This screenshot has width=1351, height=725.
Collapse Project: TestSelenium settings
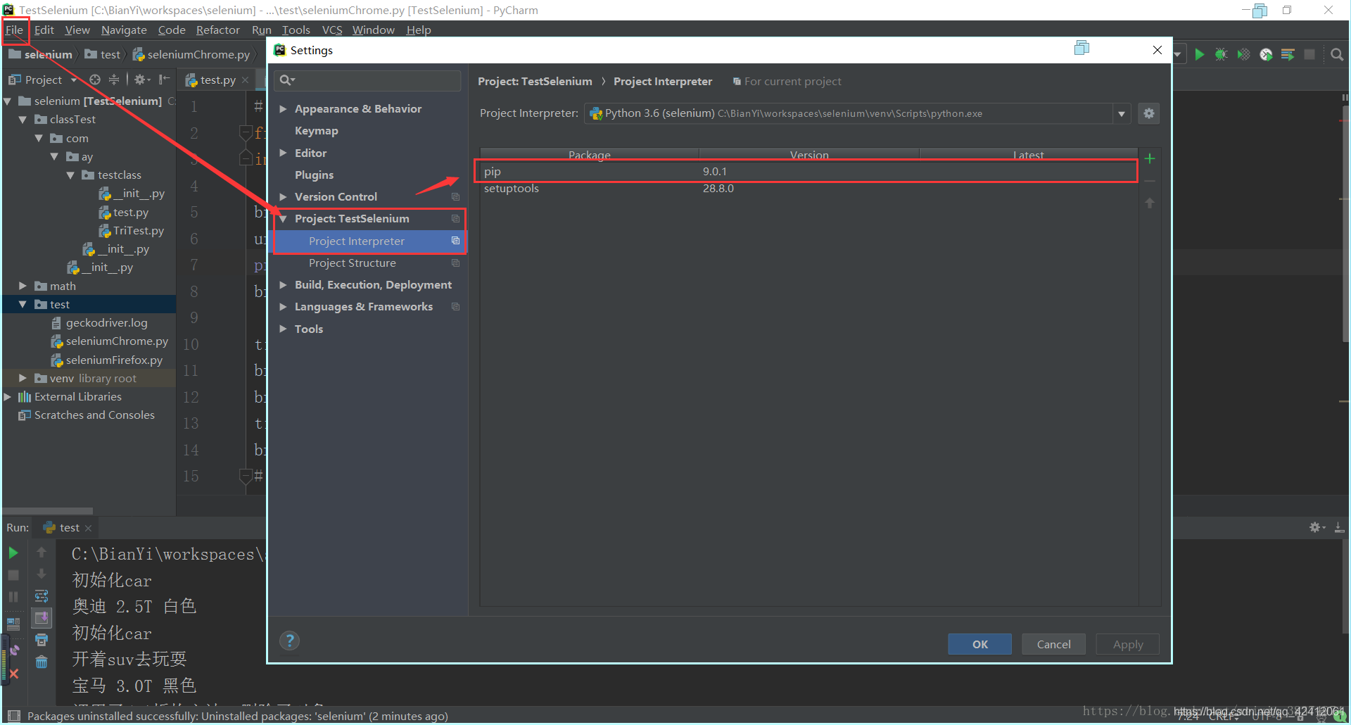(283, 219)
